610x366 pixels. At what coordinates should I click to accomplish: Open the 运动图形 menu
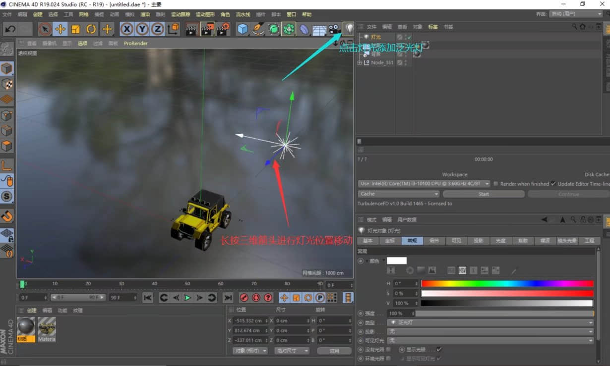tap(205, 14)
